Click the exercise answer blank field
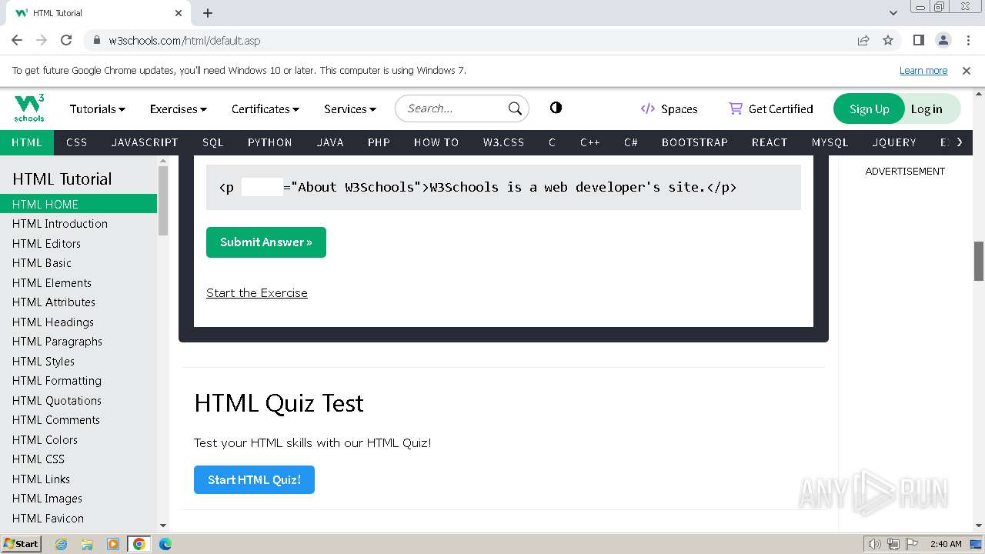 (262, 187)
